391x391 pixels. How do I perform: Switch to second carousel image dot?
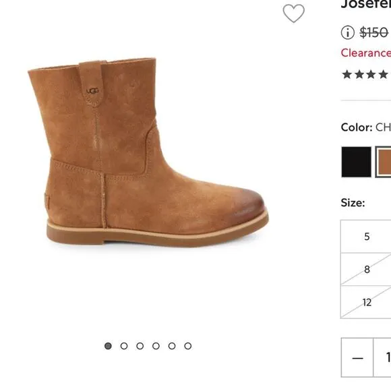coord(124,346)
